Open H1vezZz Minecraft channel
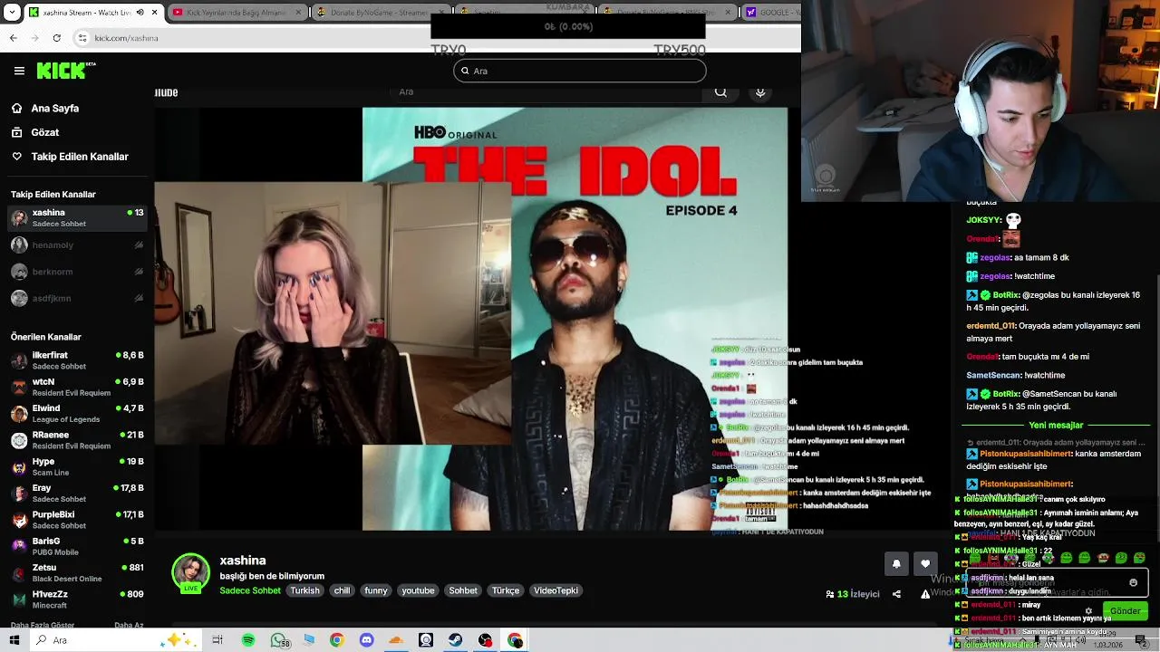The image size is (1160, 652). 76,599
